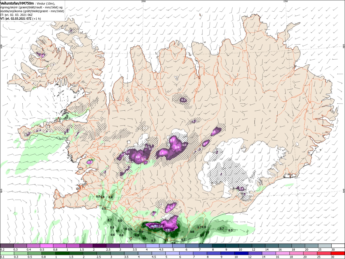This screenshot has height=259, width=345.
Task: Pick the darkest green rain swatch starting at 1
Action: [x=62, y=253]
